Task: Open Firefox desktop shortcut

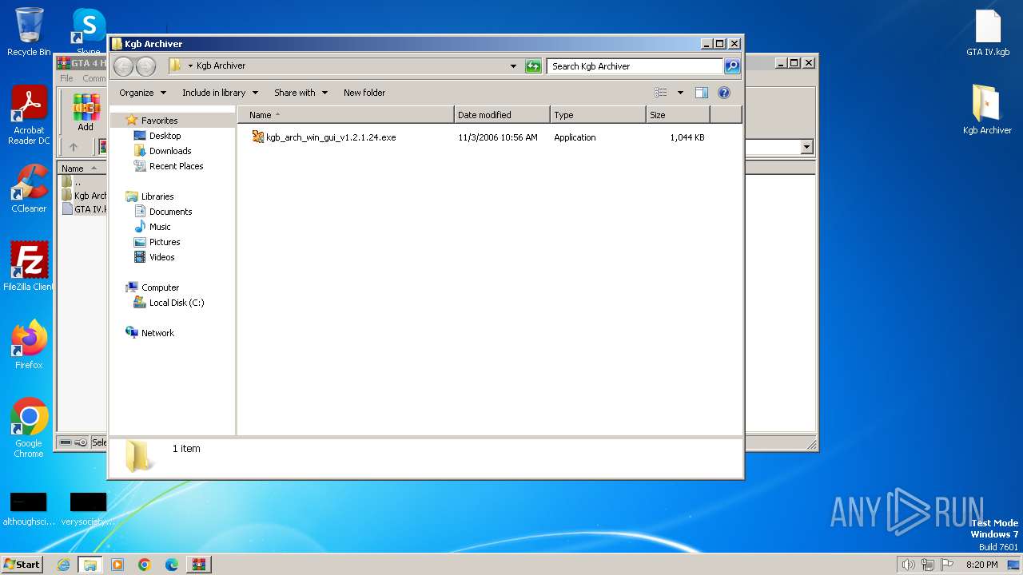Action: click(x=29, y=344)
